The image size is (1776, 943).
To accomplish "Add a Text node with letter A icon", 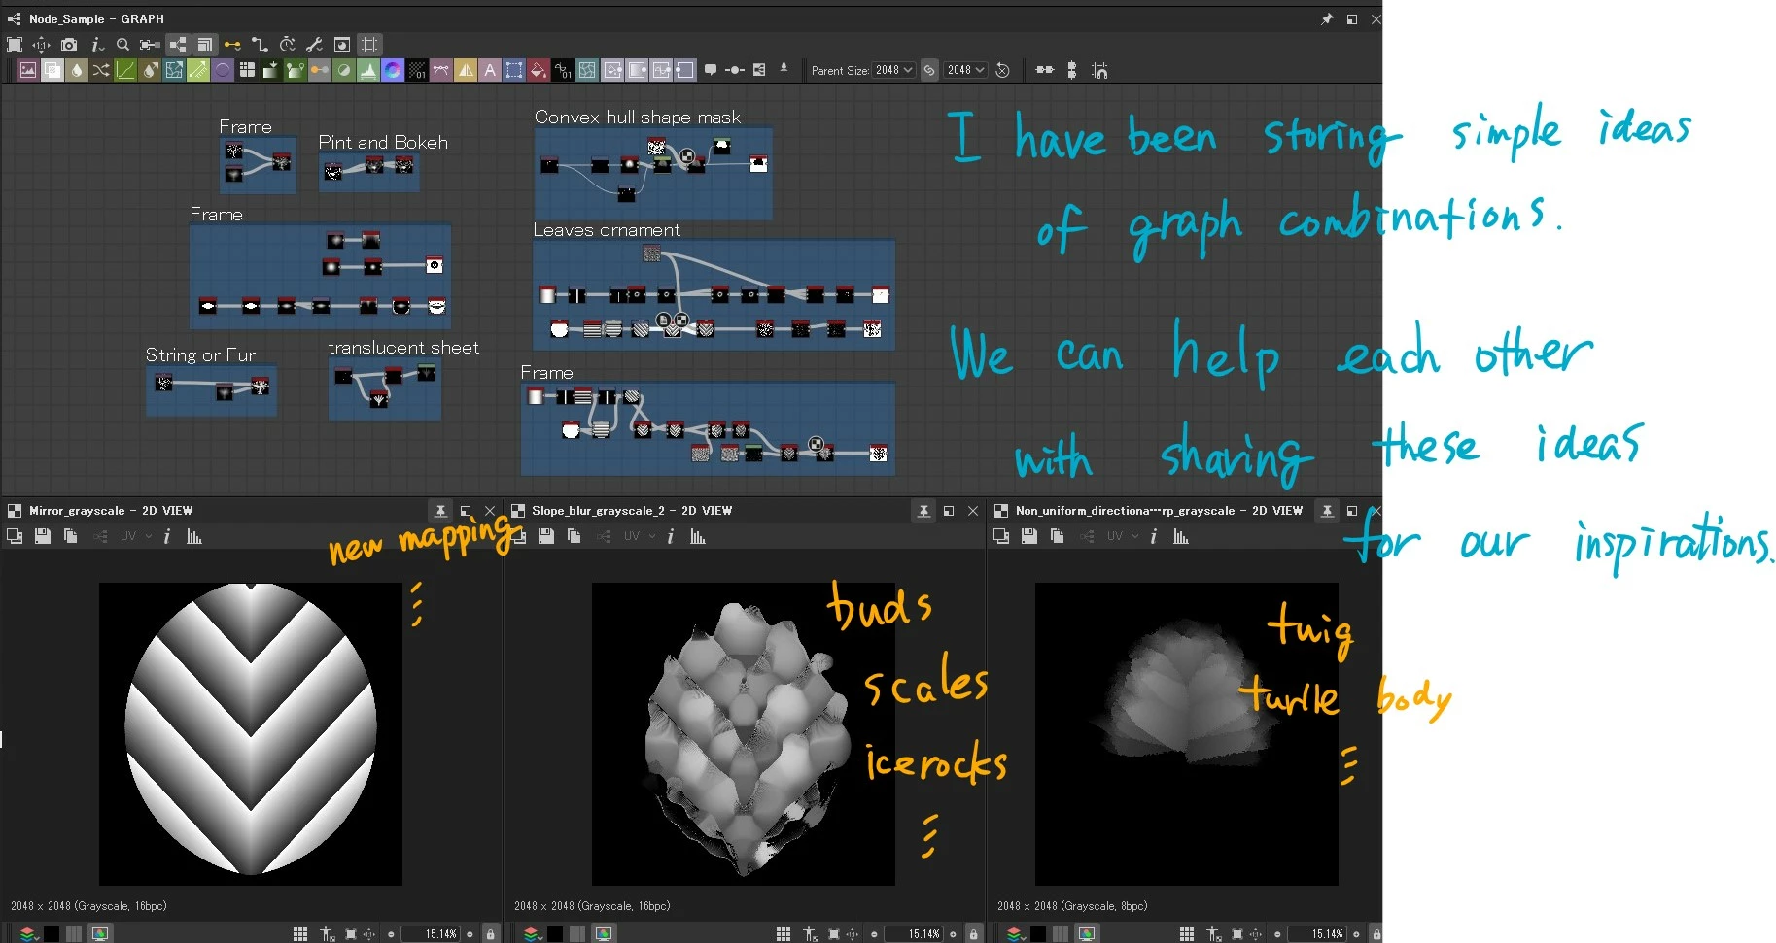I will click(490, 70).
